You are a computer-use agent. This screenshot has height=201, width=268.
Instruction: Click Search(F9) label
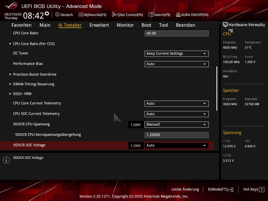[162, 15]
